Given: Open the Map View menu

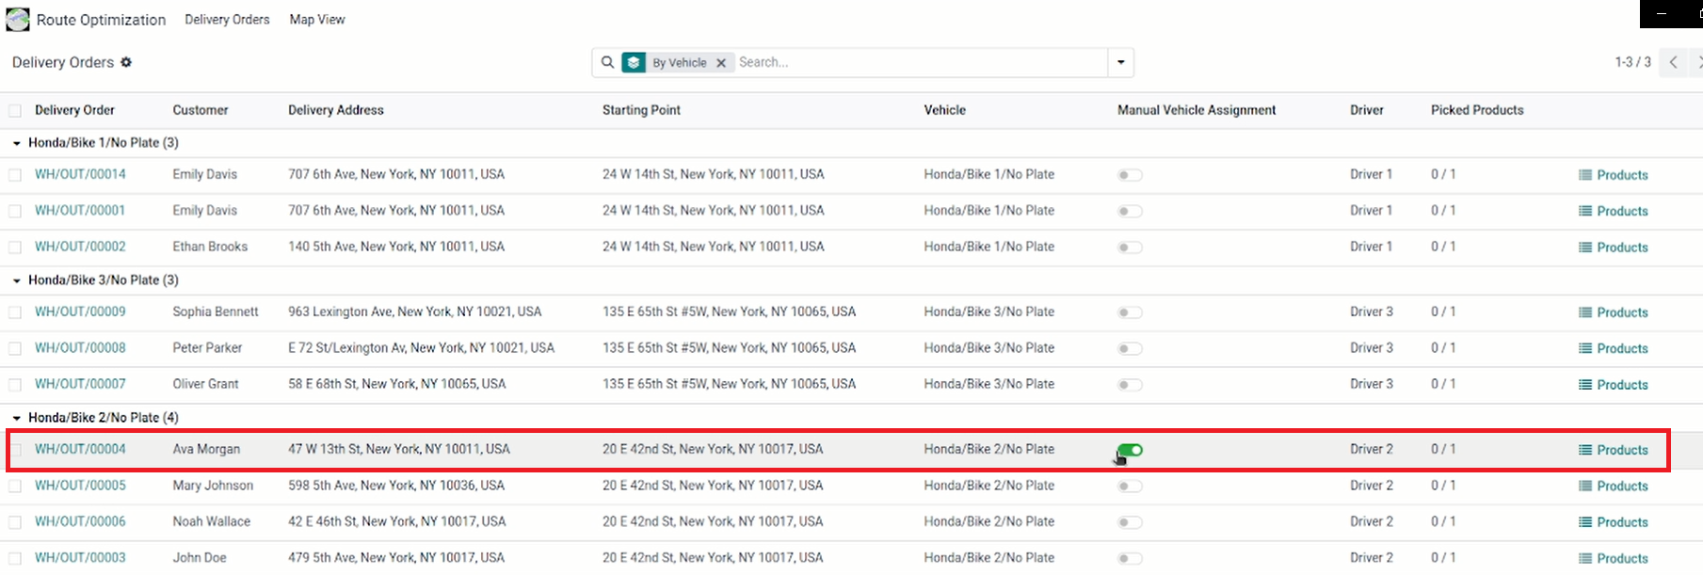Looking at the screenshot, I should tap(317, 20).
